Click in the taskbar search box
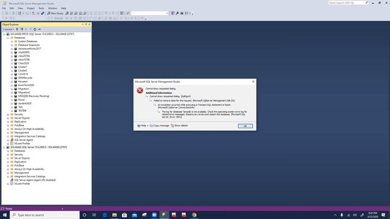The height and width of the screenshot is (219, 390). [44, 215]
